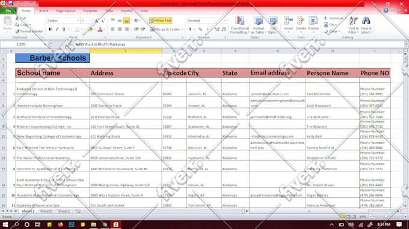
Task: Open the Windows Start menu
Action: coord(5,225)
